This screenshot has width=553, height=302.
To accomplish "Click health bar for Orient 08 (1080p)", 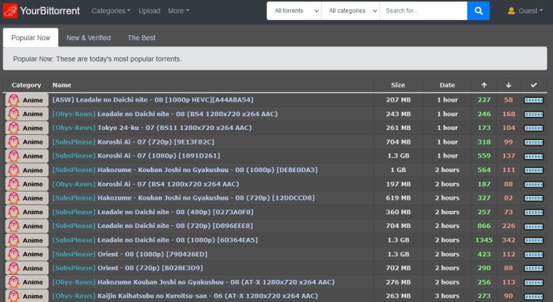I will 534,254.
